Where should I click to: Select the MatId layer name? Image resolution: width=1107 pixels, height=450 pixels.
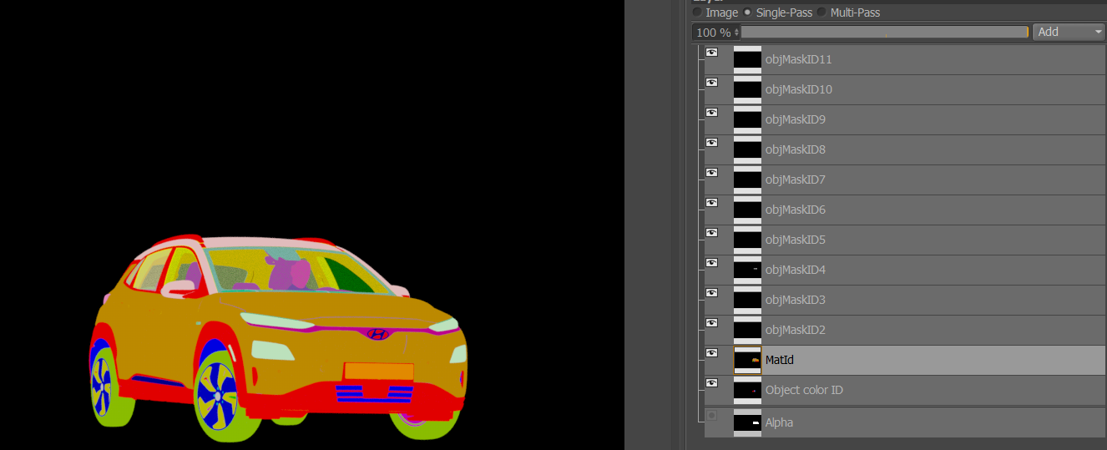(779, 360)
